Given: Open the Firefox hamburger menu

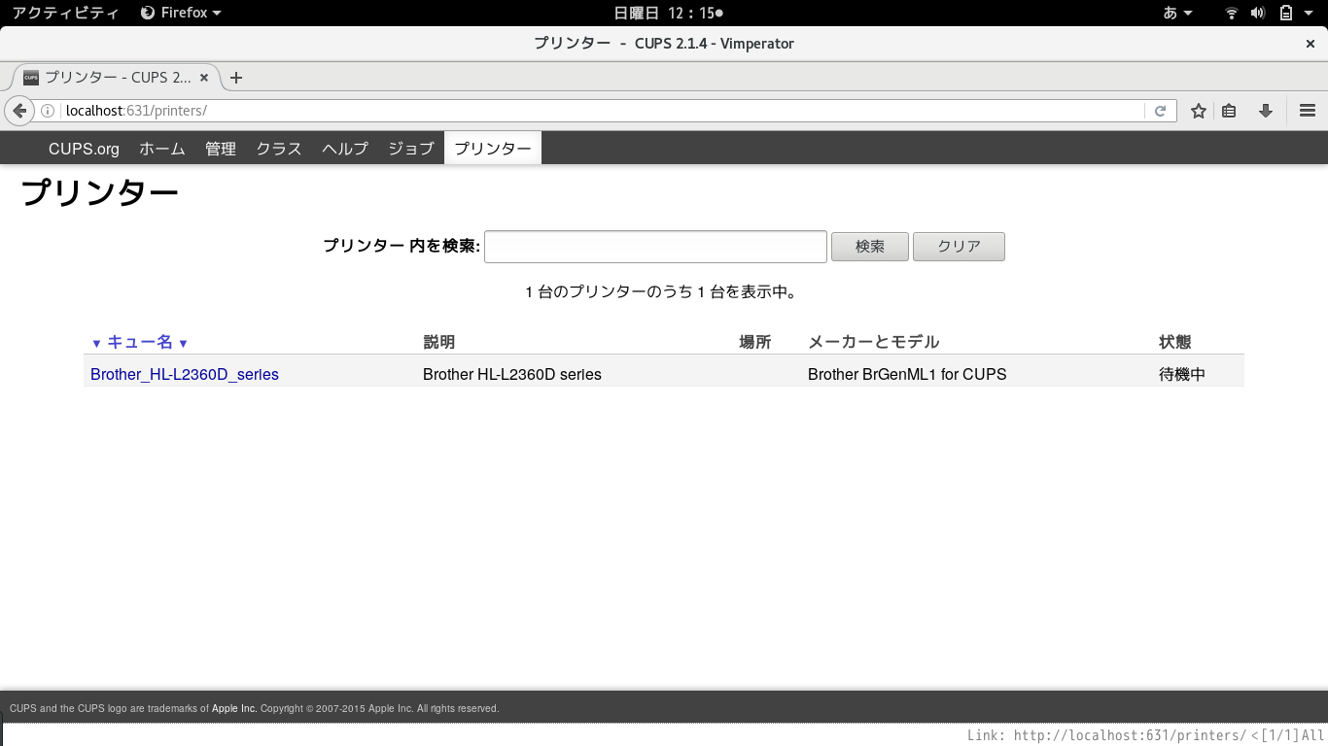Looking at the screenshot, I should pyautogui.click(x=1308, y=111).
